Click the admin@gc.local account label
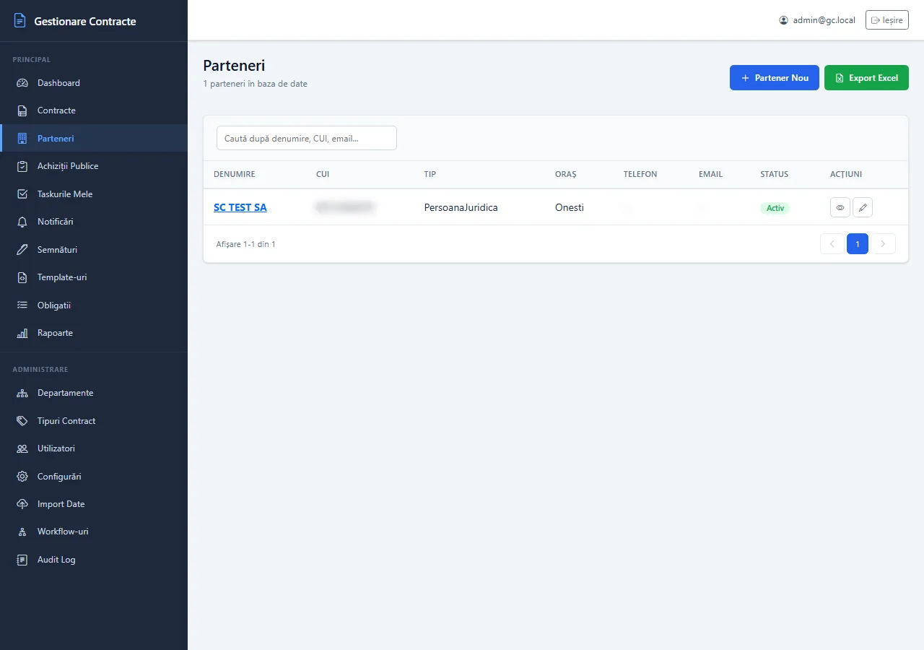This screenshot has height=650, width=924. (x=824, y=20)
